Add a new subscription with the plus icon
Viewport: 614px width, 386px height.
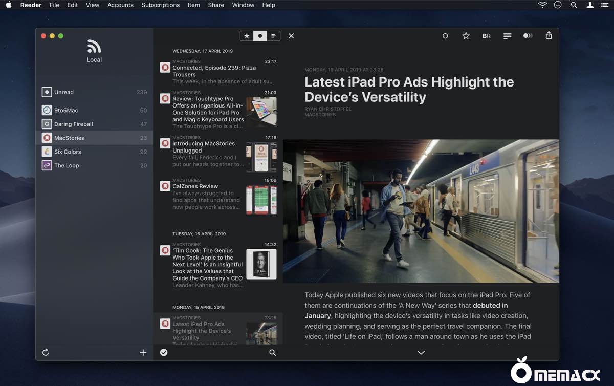click(x=143, y=352)
